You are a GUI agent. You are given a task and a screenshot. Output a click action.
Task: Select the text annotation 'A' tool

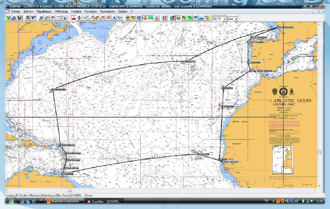pyautogui.click(x=114, y=18)
